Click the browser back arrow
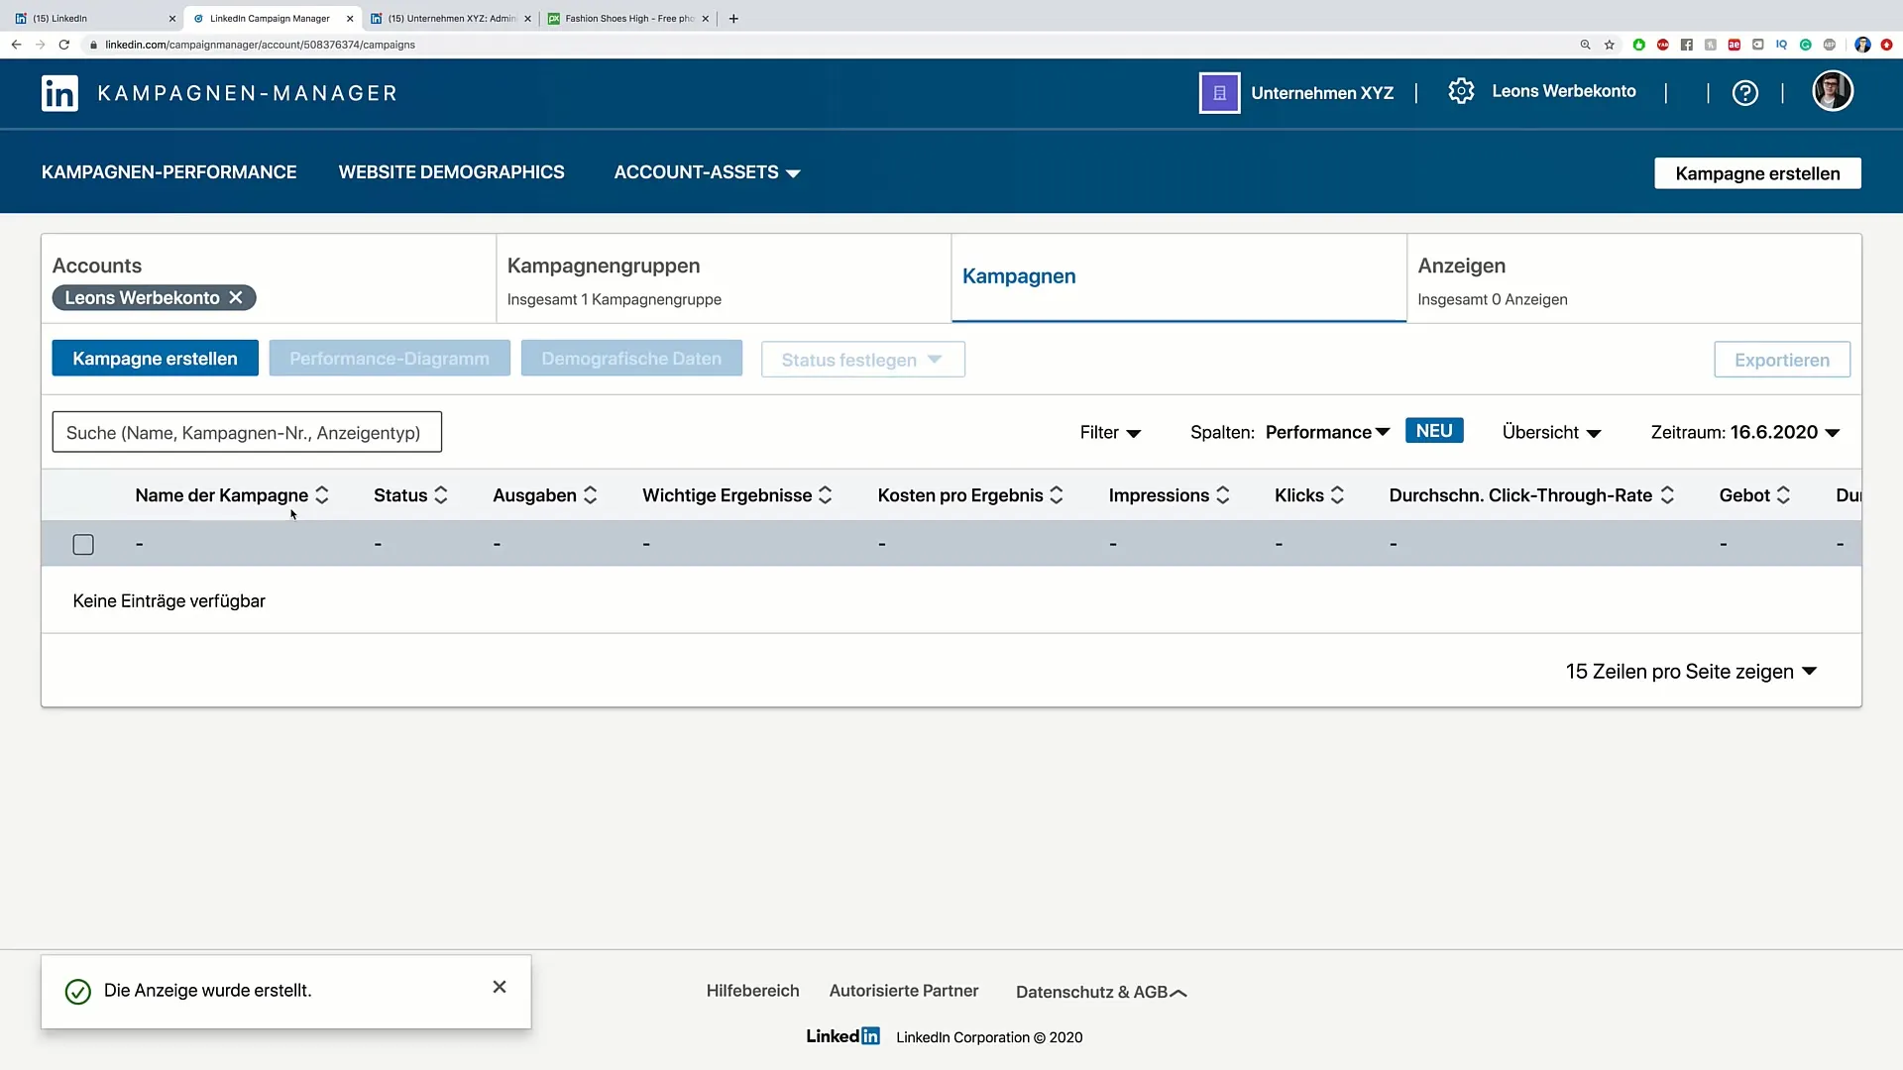The height and width of the screenshot is (1070, 1903). 16,45
